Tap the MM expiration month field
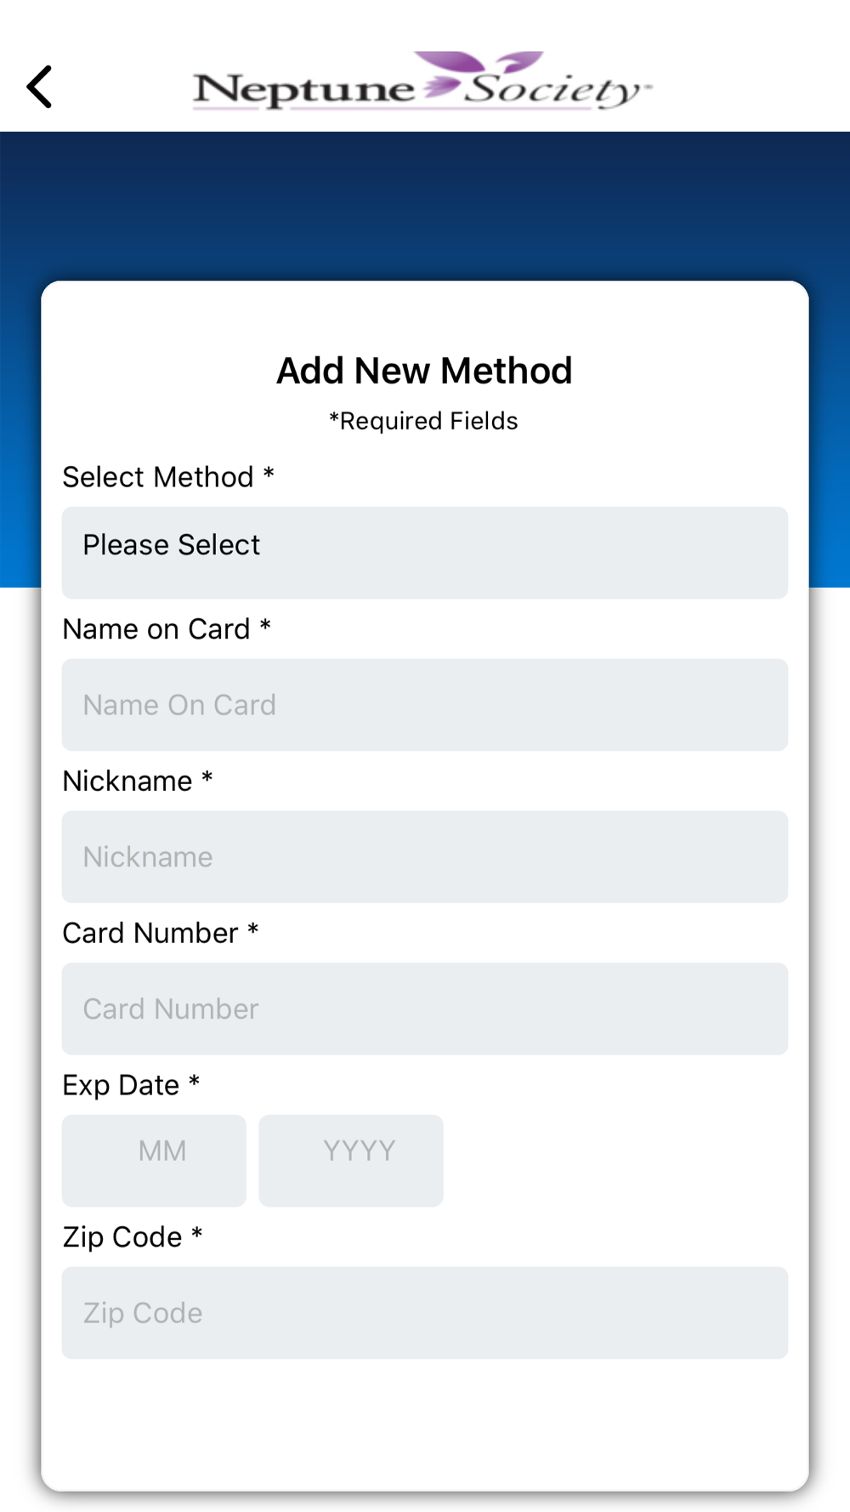Image resolution: width=850 pixels, height=1512 pixels. click(x=154, y=1160)
